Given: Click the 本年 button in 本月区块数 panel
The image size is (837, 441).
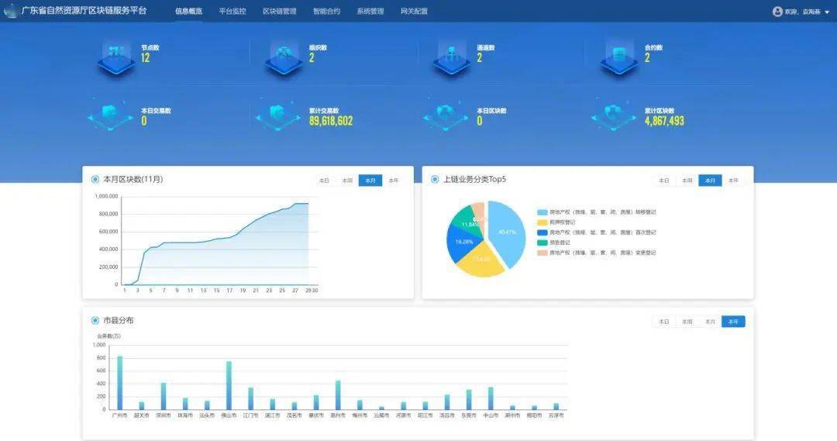Looking at the screenshot, I should 394,181.
